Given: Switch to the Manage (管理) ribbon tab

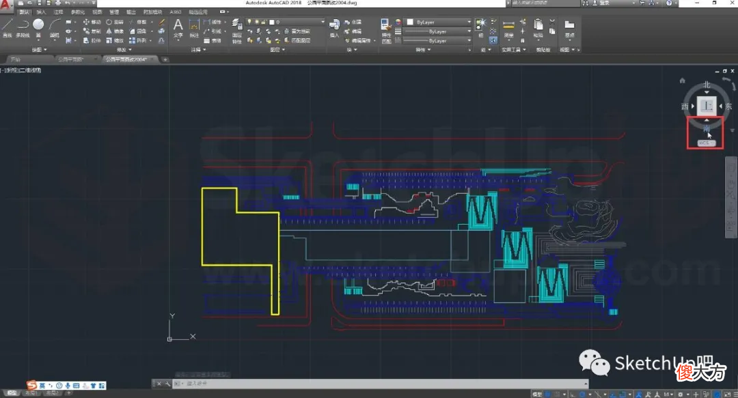Looking at the screenshot, I should point(114,12).
